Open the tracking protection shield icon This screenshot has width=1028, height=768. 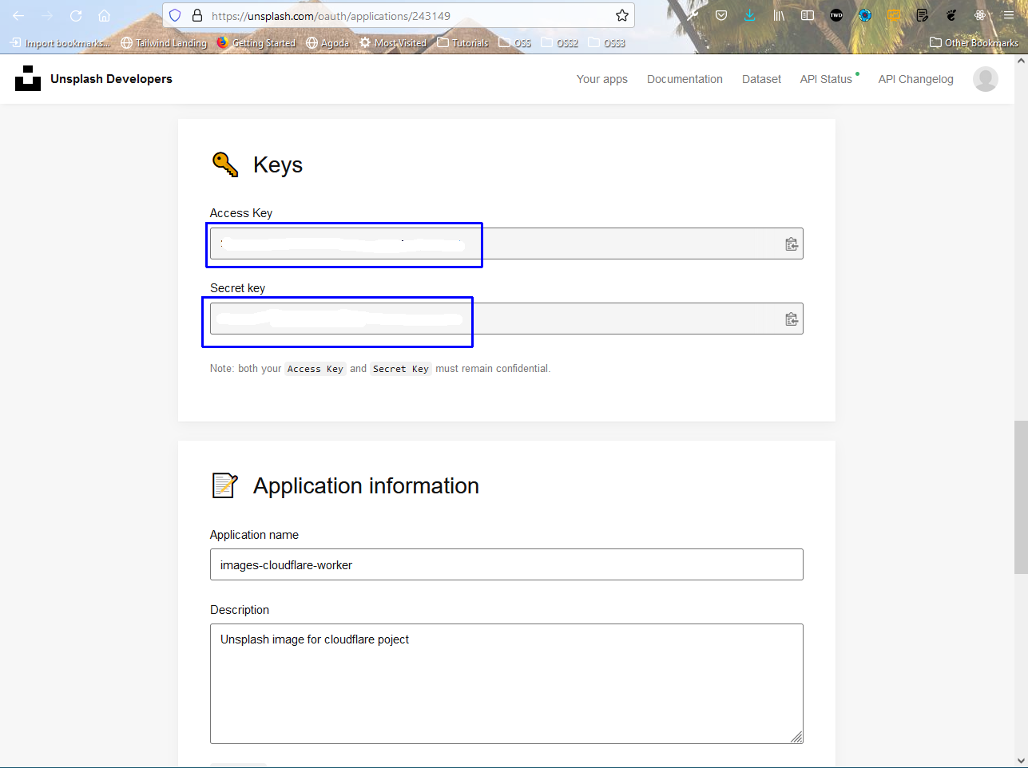[175, 15]
